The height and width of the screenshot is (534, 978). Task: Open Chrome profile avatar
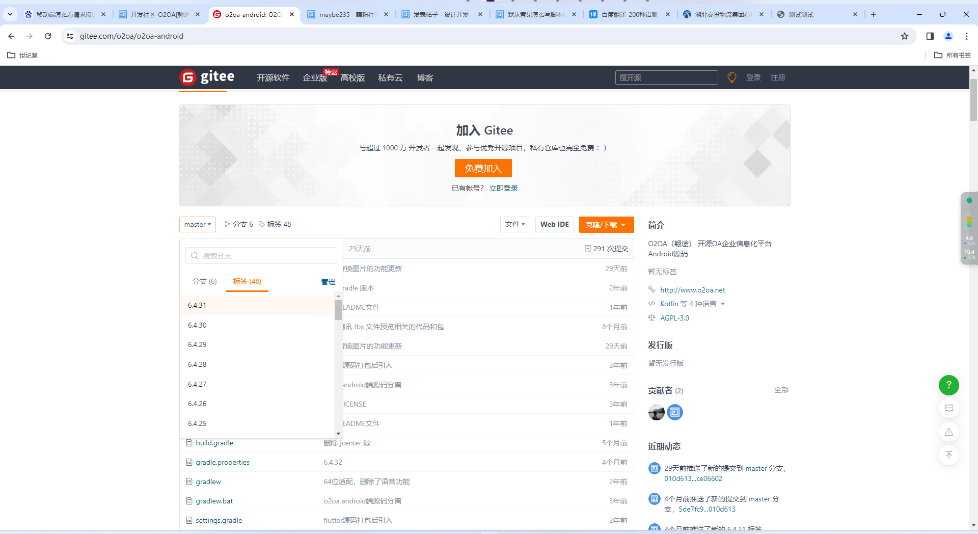pyautogui.click(x=948, y=36)
